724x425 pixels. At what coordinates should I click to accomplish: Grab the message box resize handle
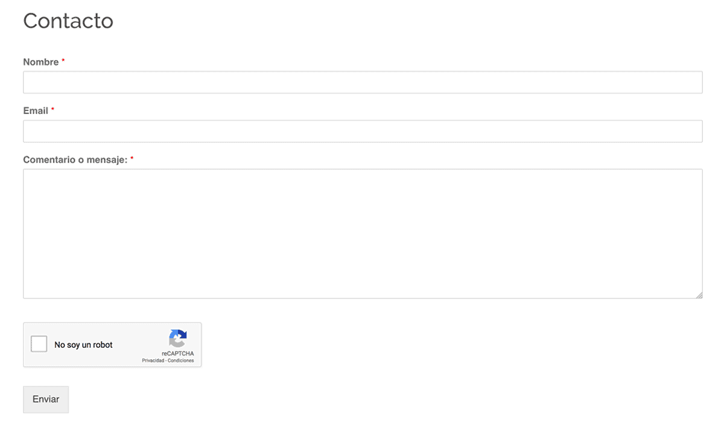(699, 295)
